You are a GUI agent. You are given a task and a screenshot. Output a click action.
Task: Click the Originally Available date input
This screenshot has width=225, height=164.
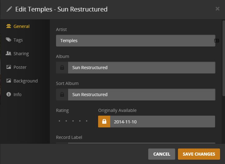pyautogui.click(x=162, y=122)
